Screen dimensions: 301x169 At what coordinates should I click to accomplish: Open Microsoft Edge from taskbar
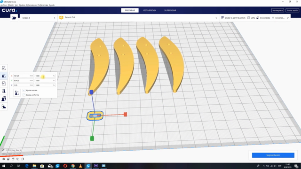pos(27,166)
